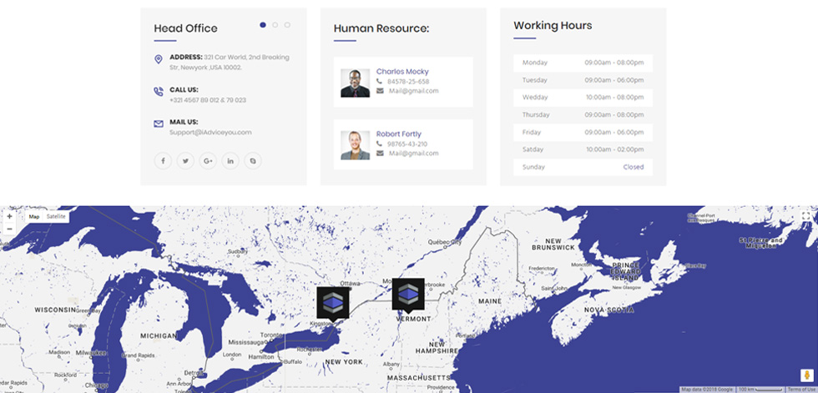The image size is (818, 393).
Task: Click the Working Hours heading
Action: (553, 26)
